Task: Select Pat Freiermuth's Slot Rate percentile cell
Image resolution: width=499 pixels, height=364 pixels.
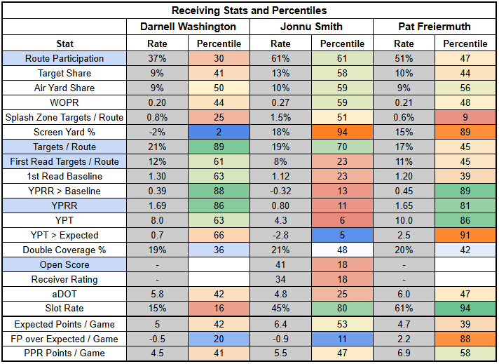Action: [x=465, y=309]
